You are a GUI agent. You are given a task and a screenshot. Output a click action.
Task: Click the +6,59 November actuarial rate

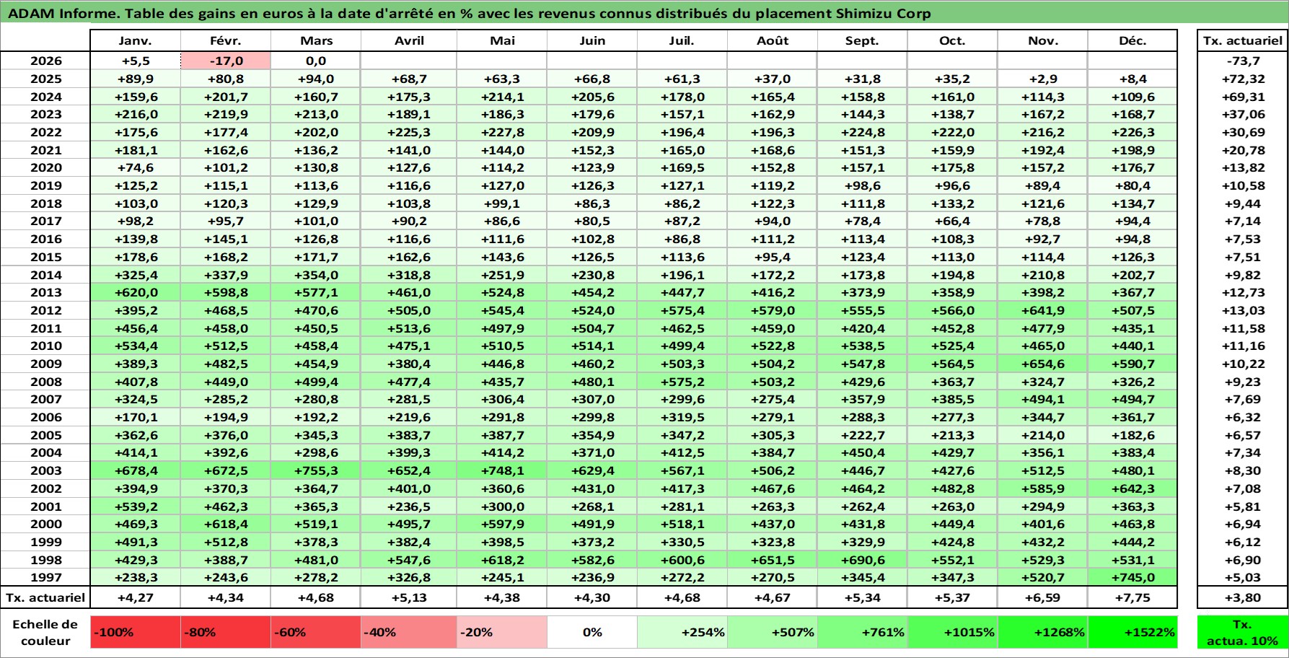point(1043,597)
